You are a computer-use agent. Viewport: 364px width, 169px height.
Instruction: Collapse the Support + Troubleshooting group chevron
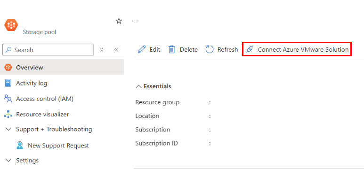8,129
